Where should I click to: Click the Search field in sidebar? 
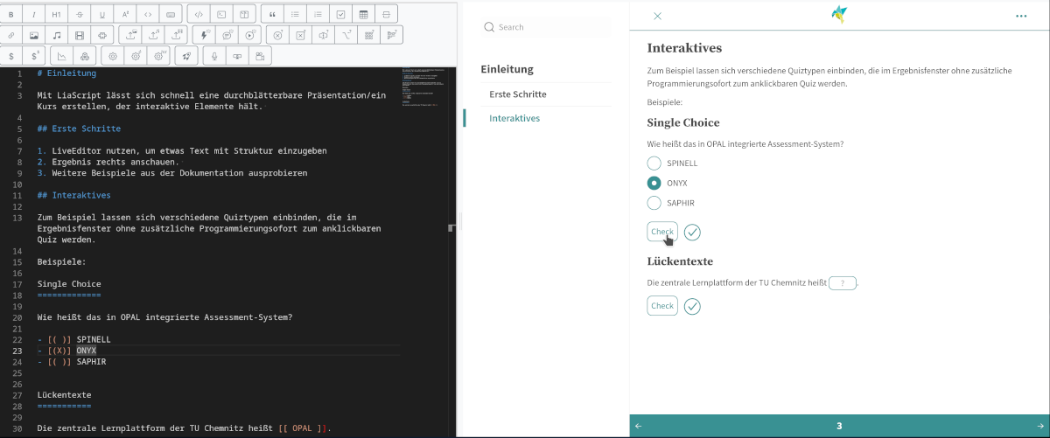[545, 27]
